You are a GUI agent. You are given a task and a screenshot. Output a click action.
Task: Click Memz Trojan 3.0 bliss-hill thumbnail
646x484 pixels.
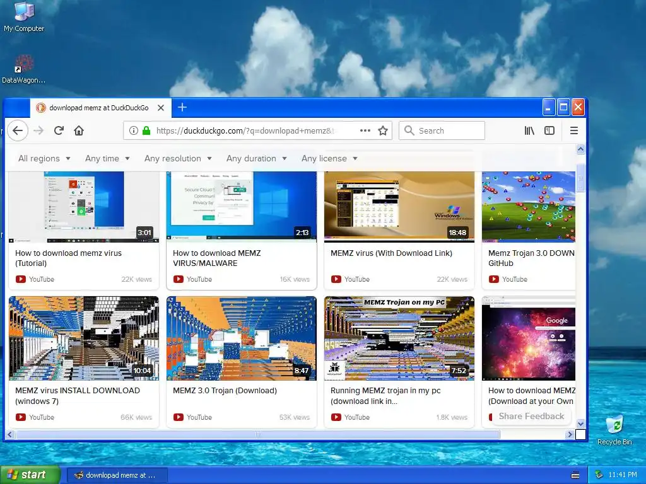529,207
